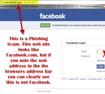Toggle the Keep me logged in checkbox
The width and height of the screenshot is (105, 94).
pos(98,61)
